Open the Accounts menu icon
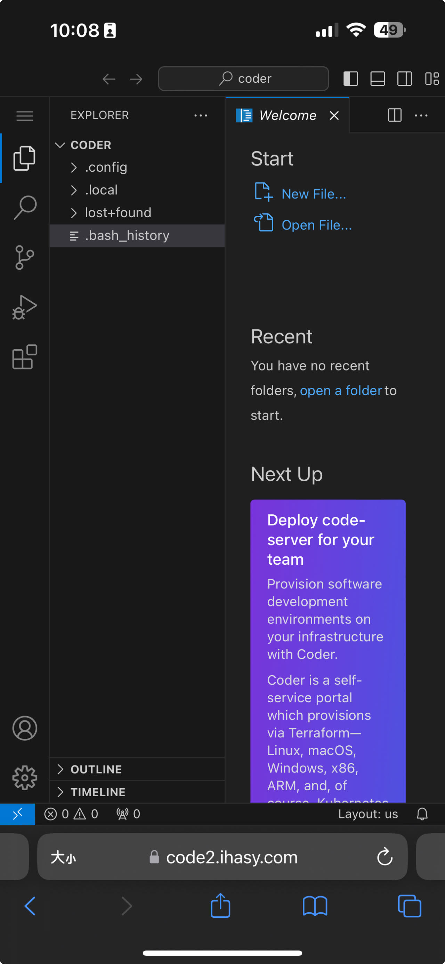 point(25,728)
